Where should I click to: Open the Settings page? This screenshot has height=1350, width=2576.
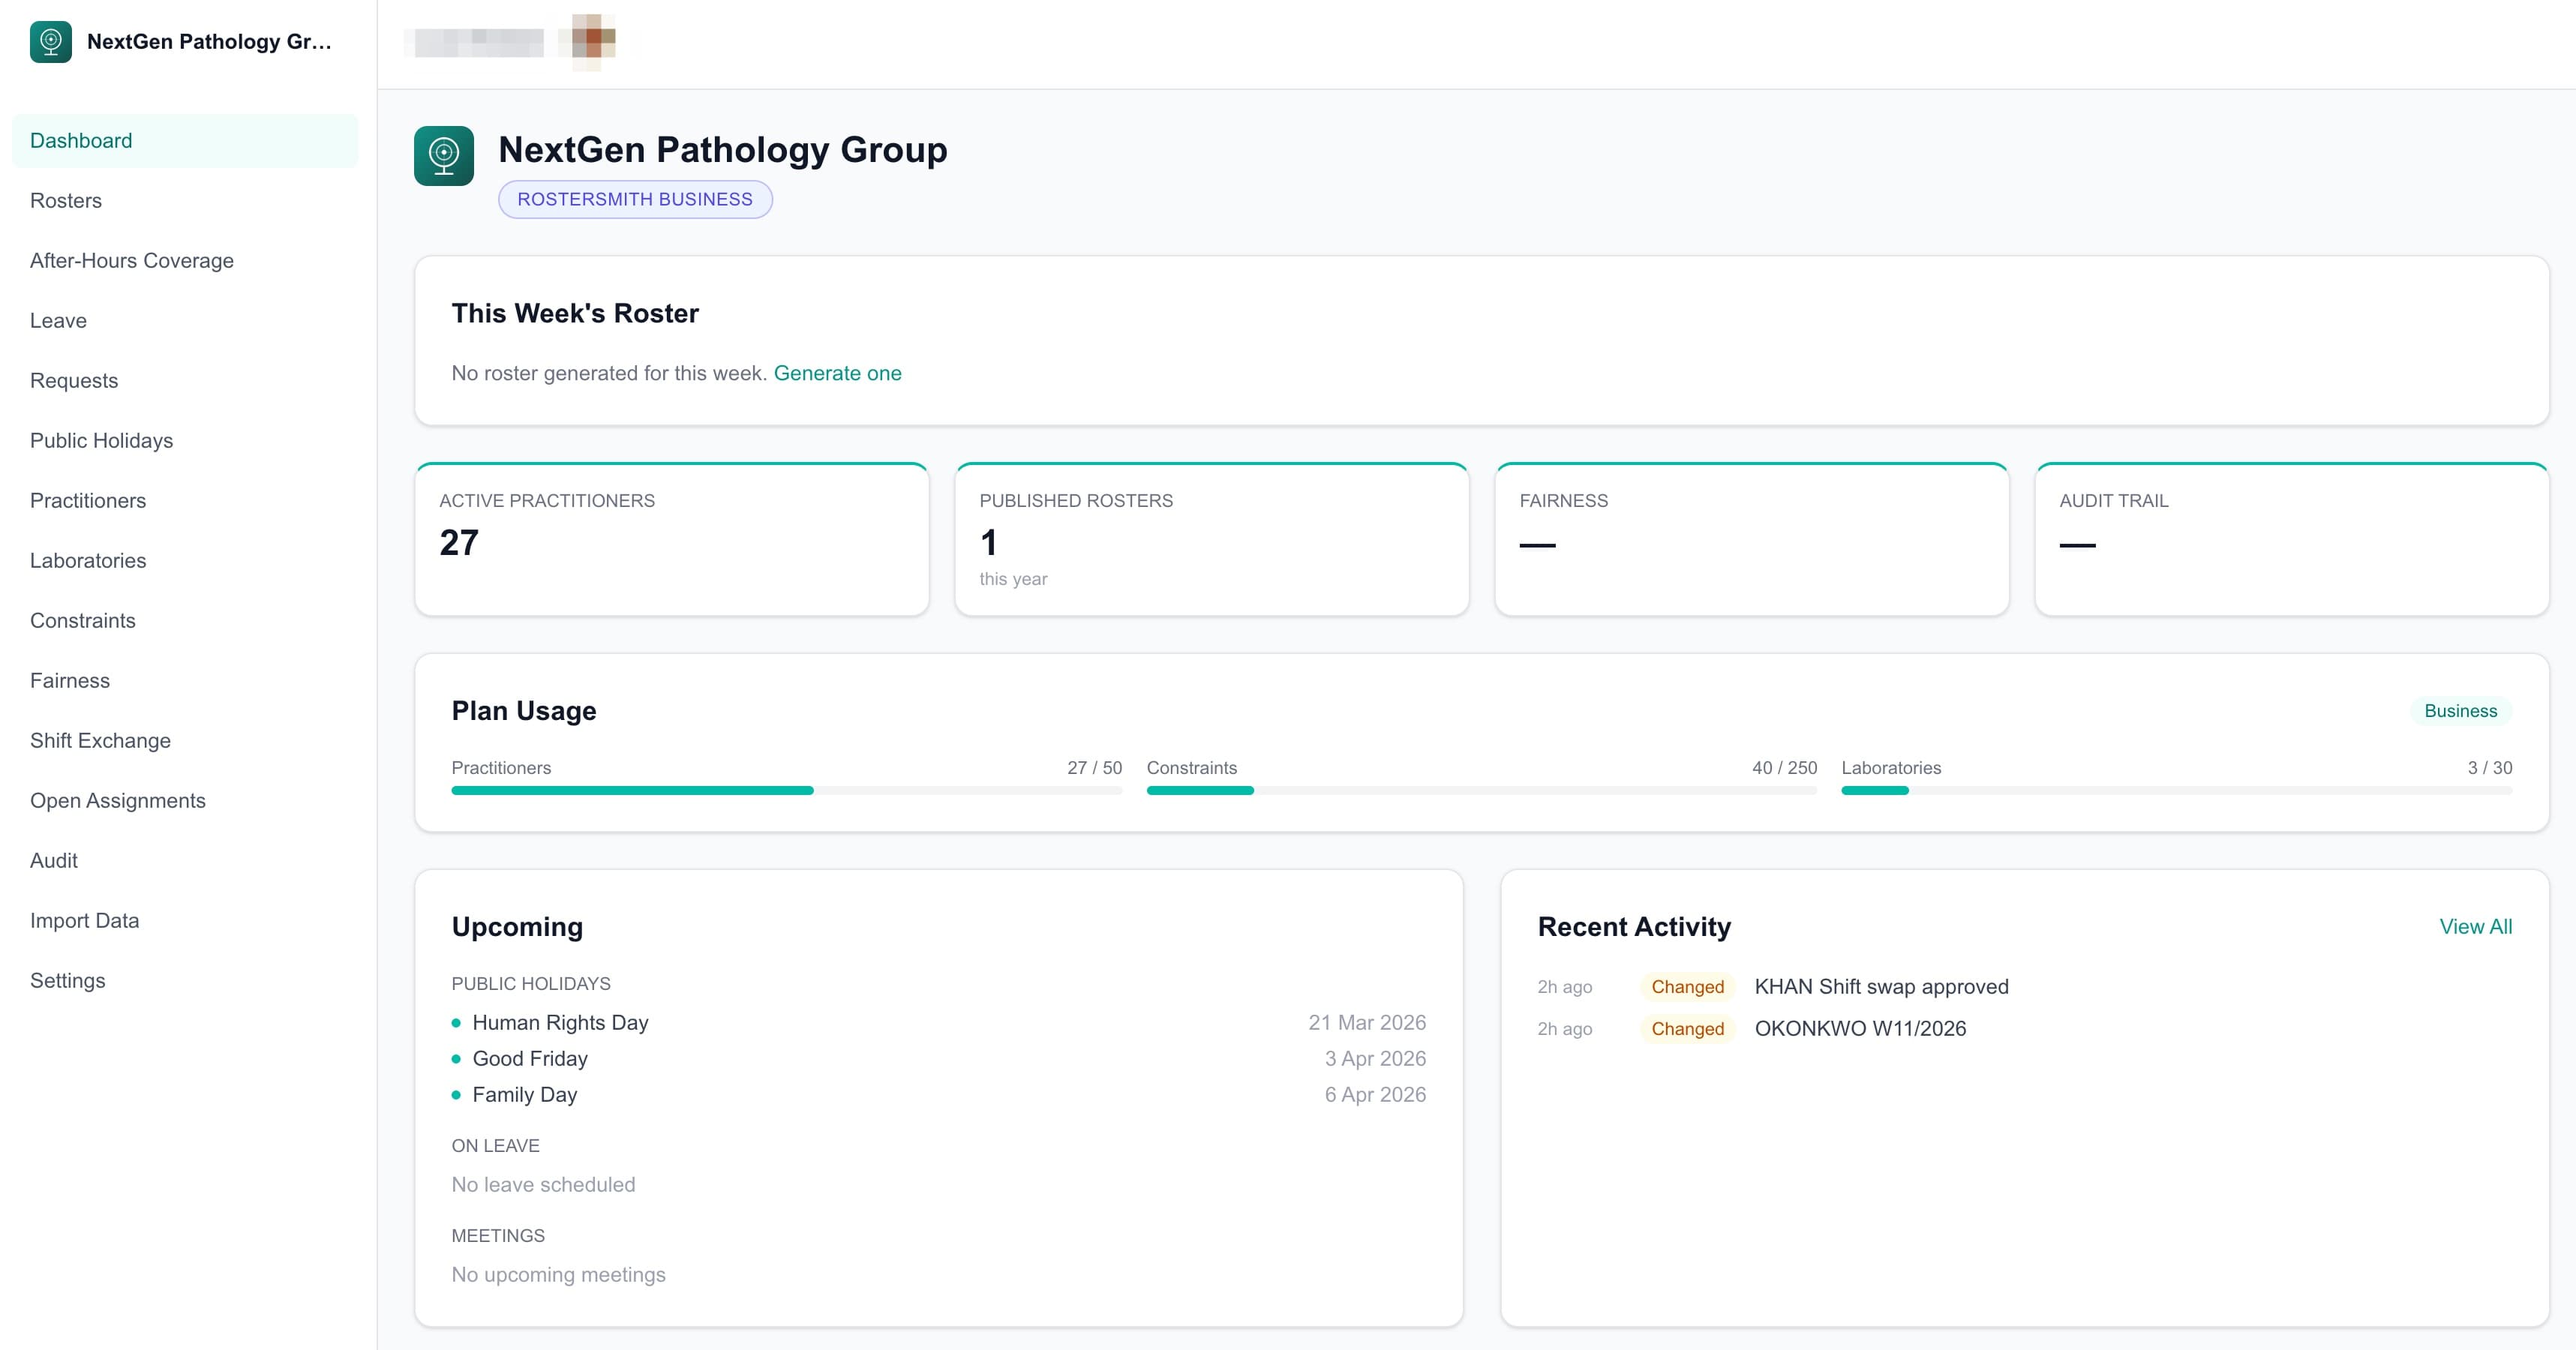[x=67, y=980]
